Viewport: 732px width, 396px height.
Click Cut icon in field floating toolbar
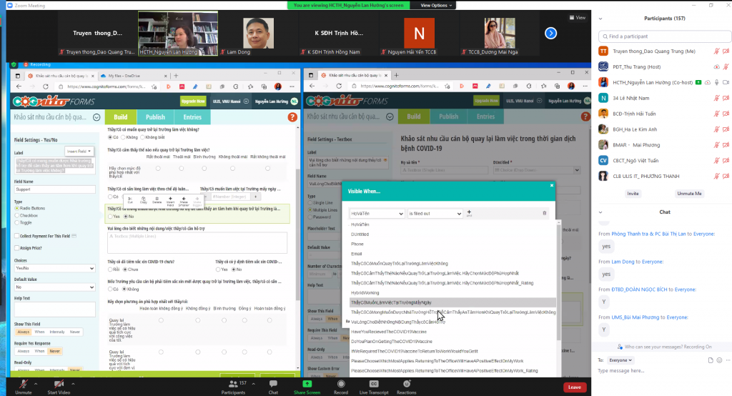click(130, 199)
